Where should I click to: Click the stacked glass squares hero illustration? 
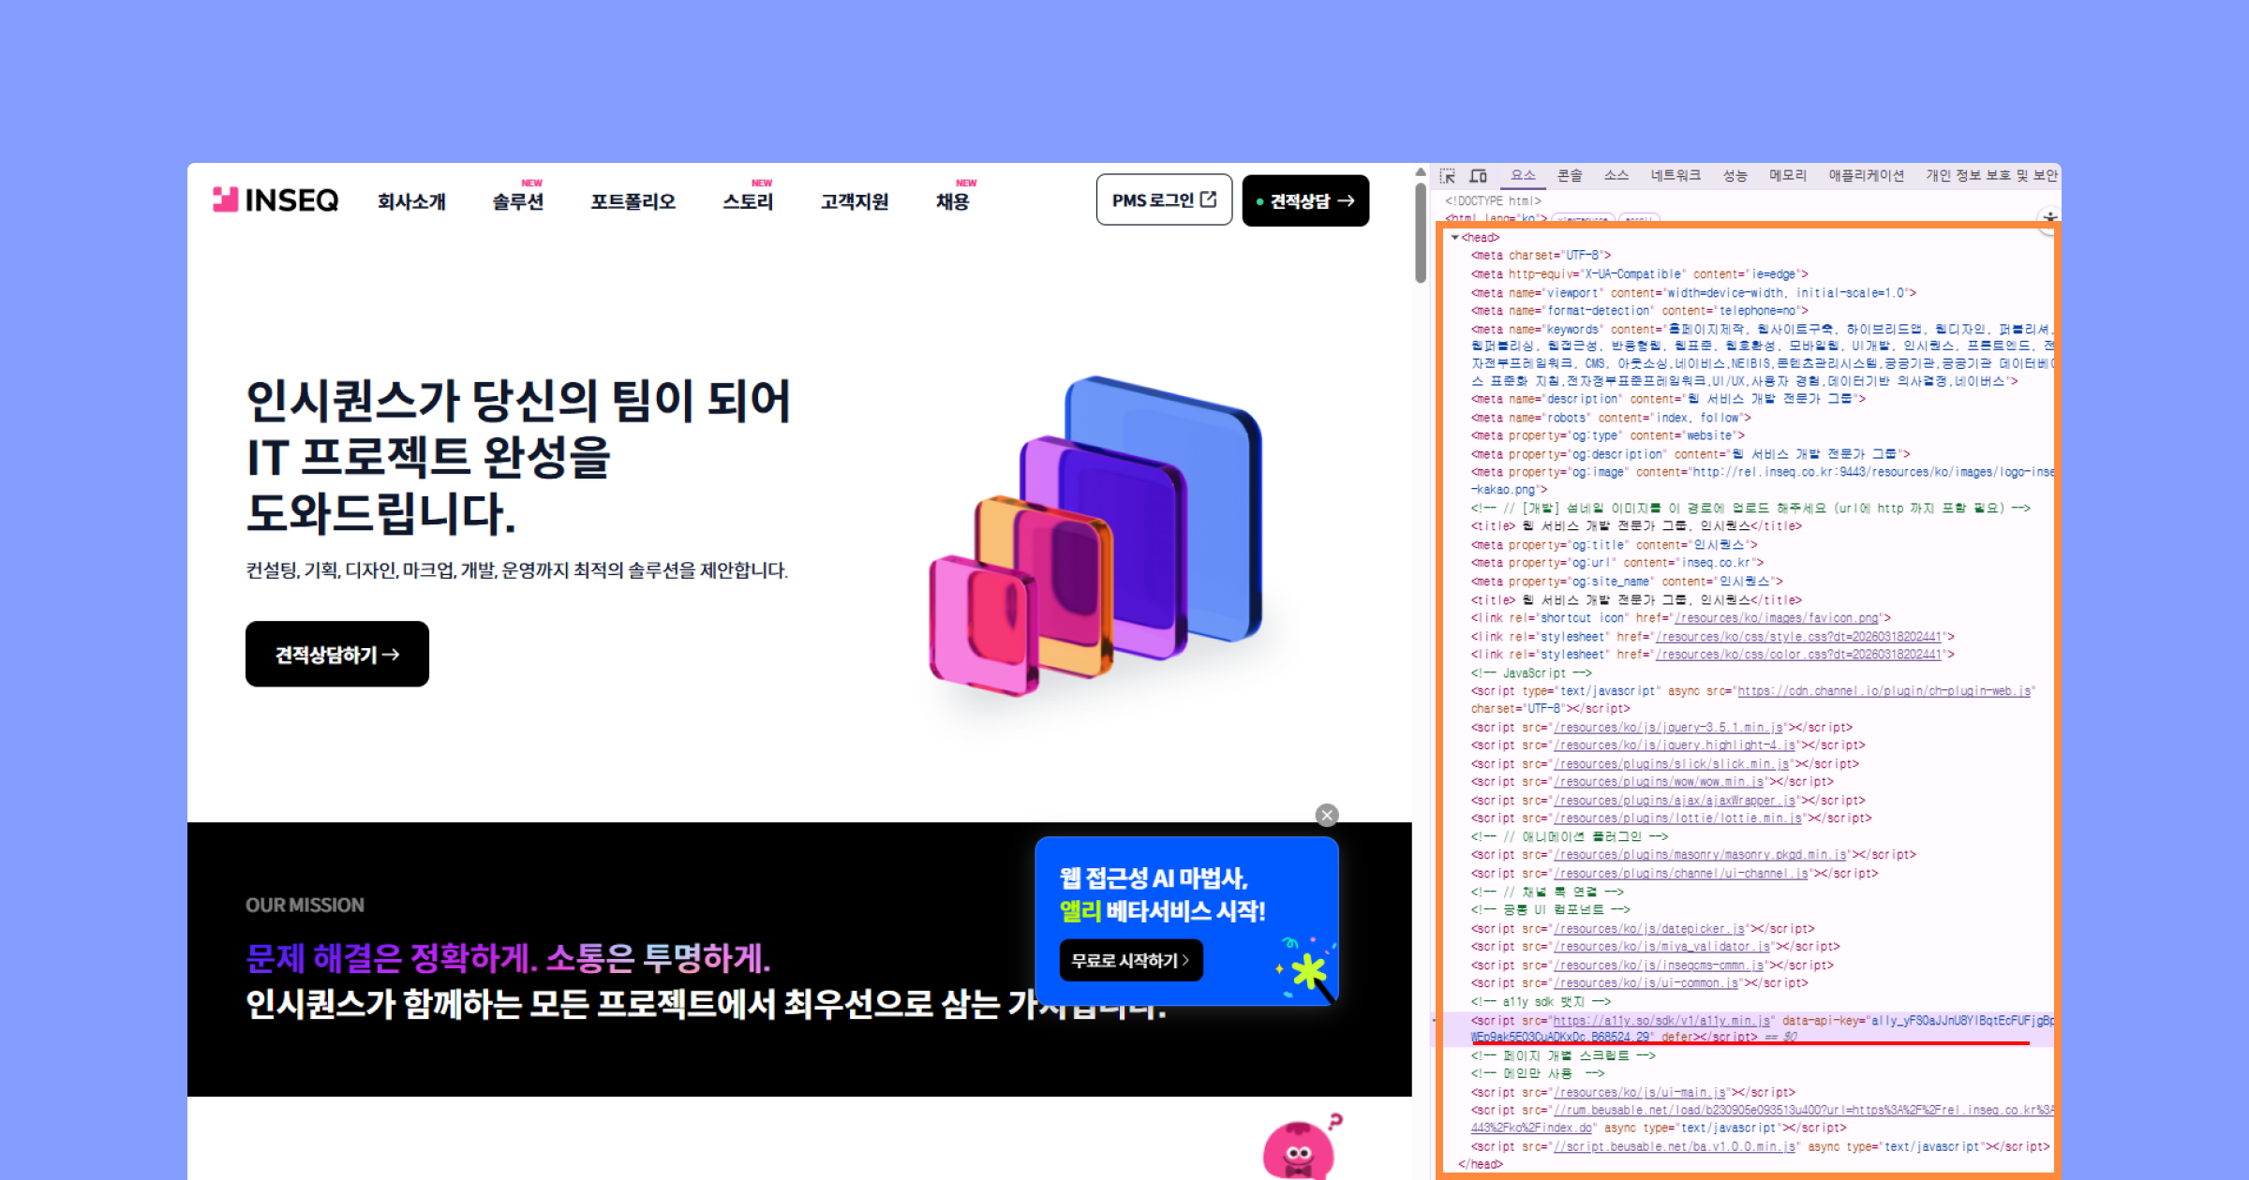coord(1095,537)
